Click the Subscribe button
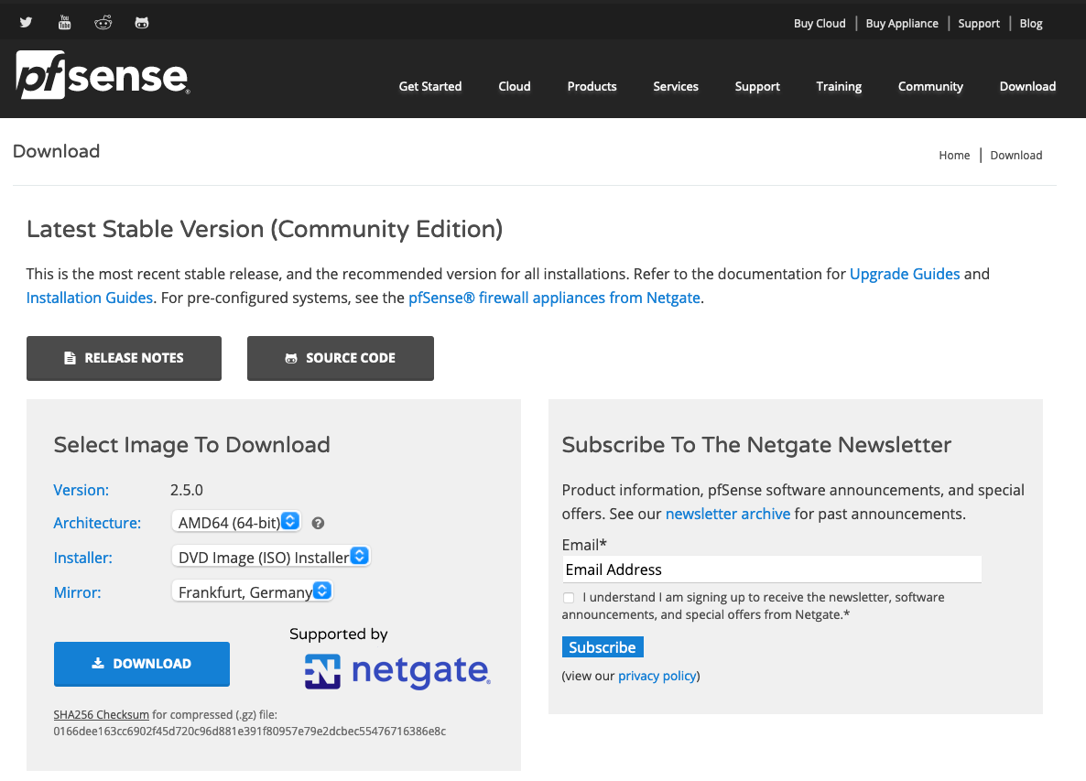1086x781 pixels. (x=603, y=647)
